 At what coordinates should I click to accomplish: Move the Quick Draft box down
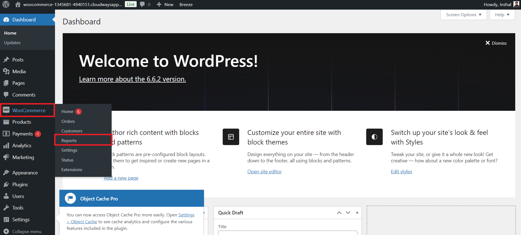click(348, 213)
